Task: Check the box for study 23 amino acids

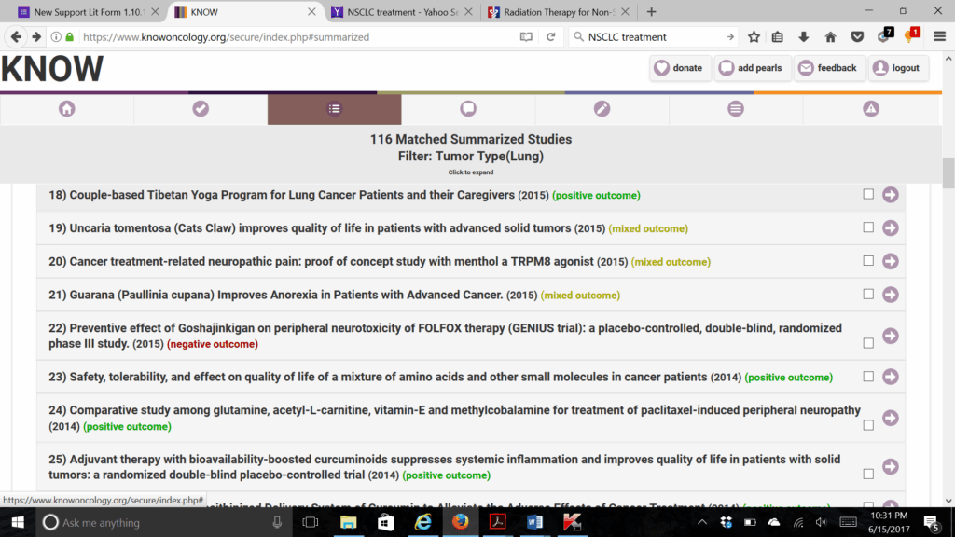Action: tap(868, 377)
